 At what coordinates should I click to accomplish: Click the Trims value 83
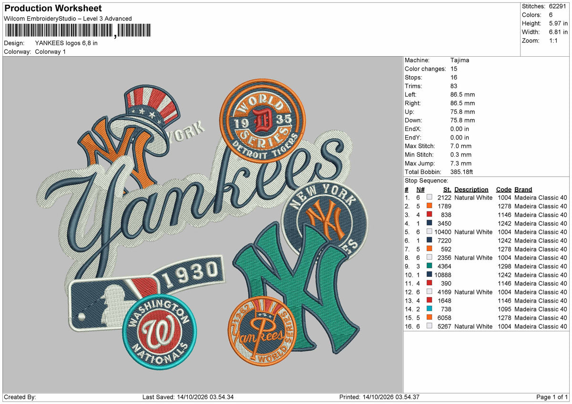454,86
